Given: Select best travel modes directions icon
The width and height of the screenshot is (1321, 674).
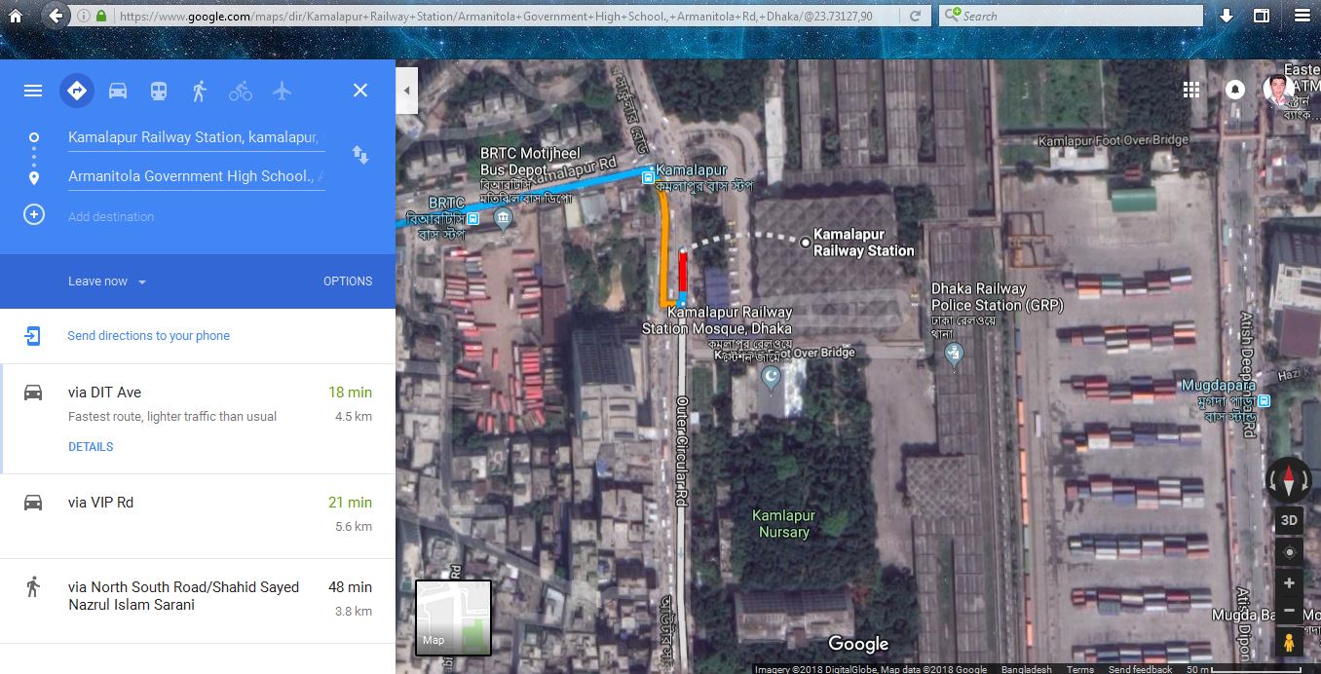Looking at the screenshot, I should pyautogui.click(x=76, y=91).
